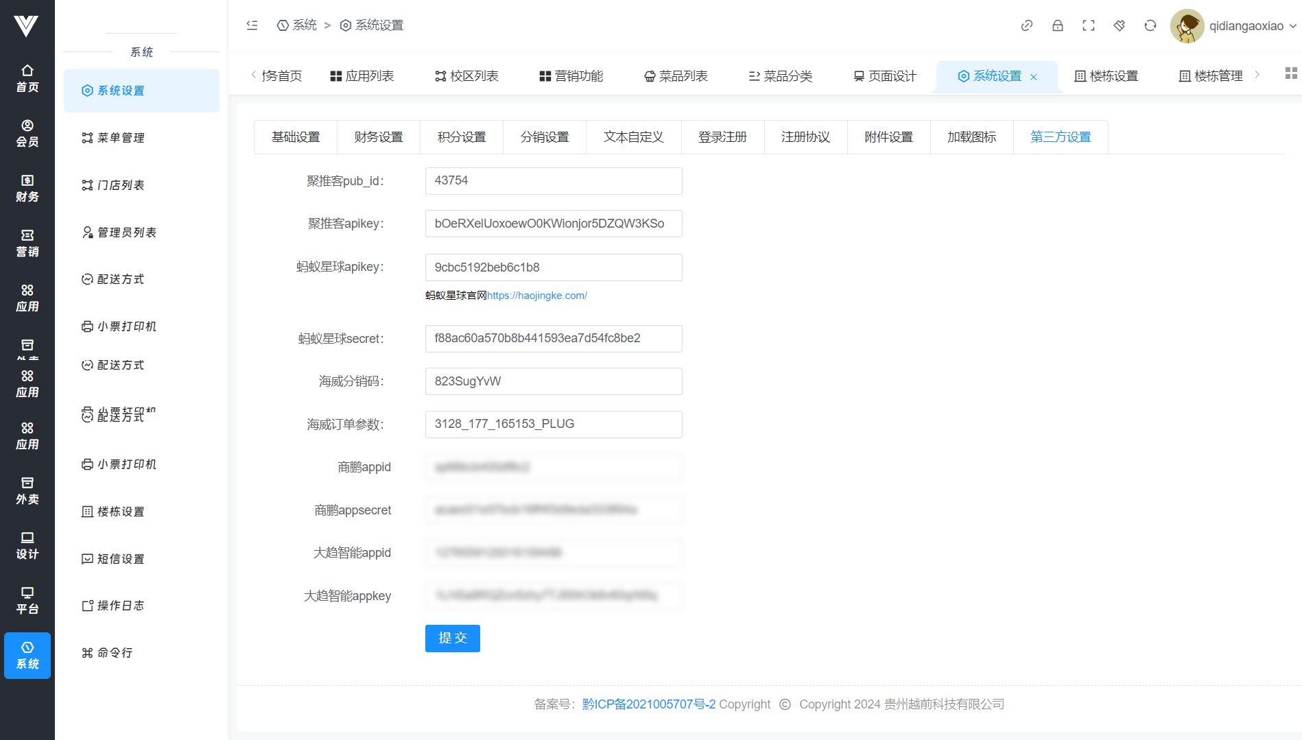Click the lock screen icon
This screenshot has height=740, width=1302.
(x=1057, y=25)
